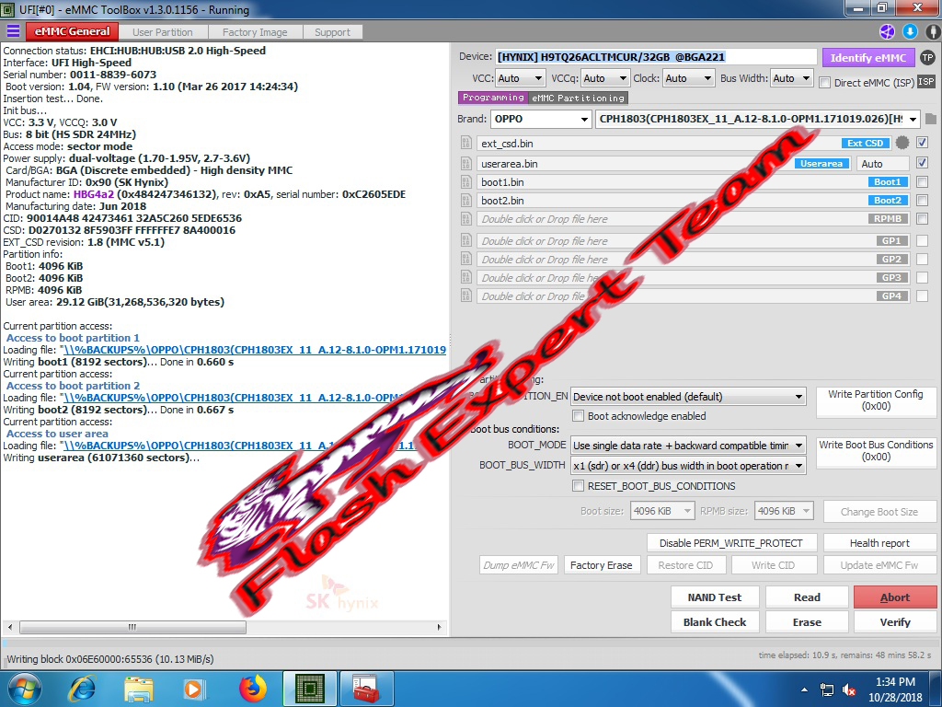942x707 pixels.
Task: Open Device not boot enabled dropdown
Action: coord(688,397)
